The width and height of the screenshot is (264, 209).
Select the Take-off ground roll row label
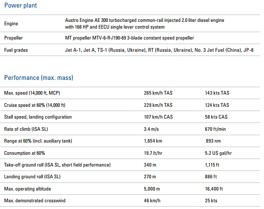[x=57, y=165]
